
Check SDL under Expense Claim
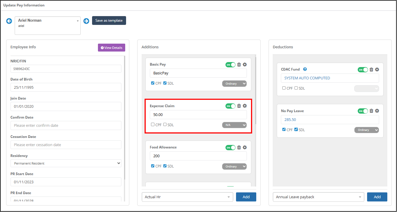click(x=165, y=124)
